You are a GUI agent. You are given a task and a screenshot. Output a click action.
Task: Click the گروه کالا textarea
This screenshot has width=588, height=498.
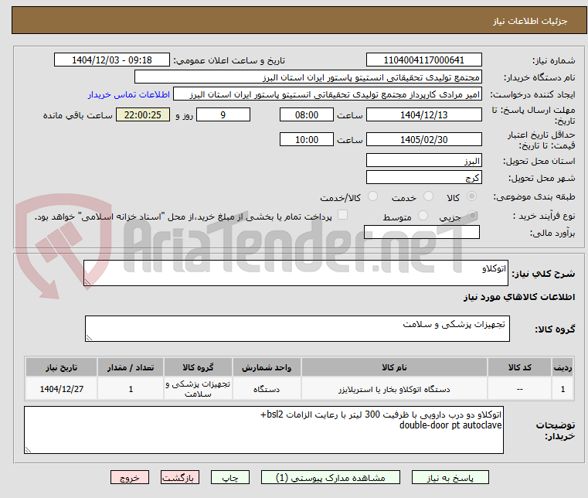click(x=297, y=329)
